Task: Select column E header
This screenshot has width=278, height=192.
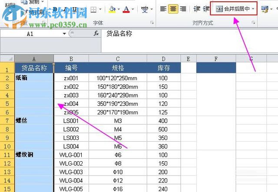Action: click(x=188, y=59)
